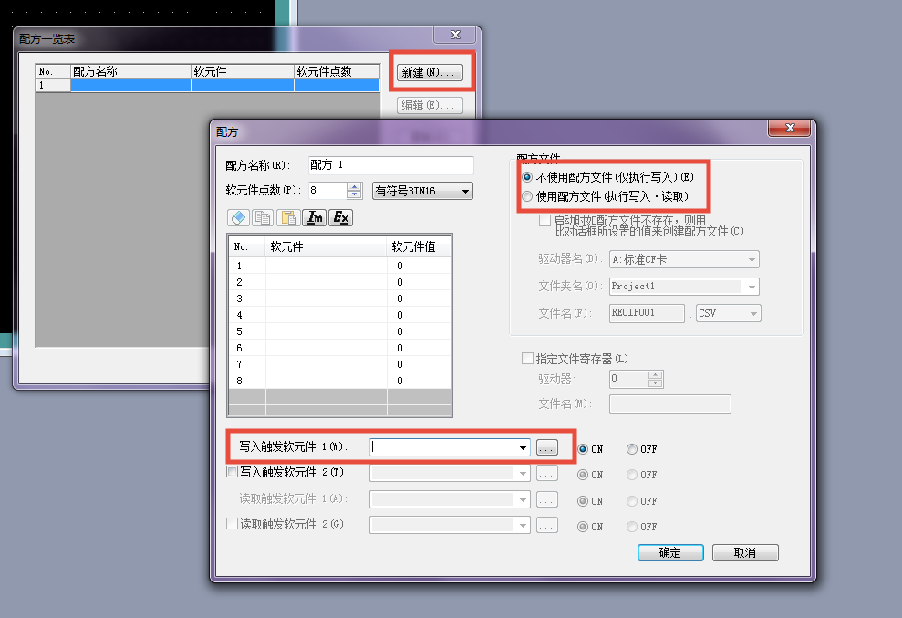The height and width of the screenshot is (618, 902).
Task: Click the copy icon above device table
Action: click(263, 217)
